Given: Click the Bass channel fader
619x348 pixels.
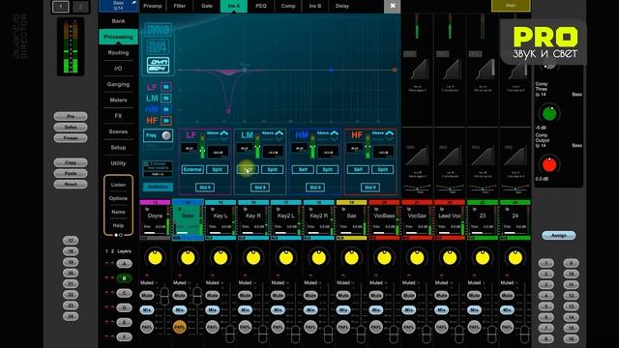Looking at the screenshot, I should point(197,296).
